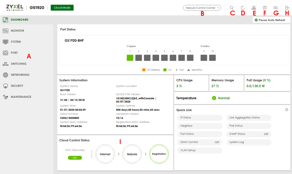Open the PoE Status quick link

(x=249, y=126)
